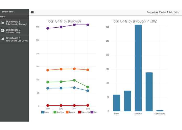Viewport: 182px width, 130px height.
Task: Click the Bronx 2009 blue point
Action: [48, 88]
